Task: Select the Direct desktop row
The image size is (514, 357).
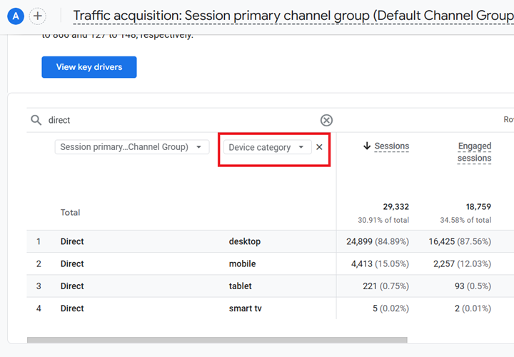Action: 71,241
